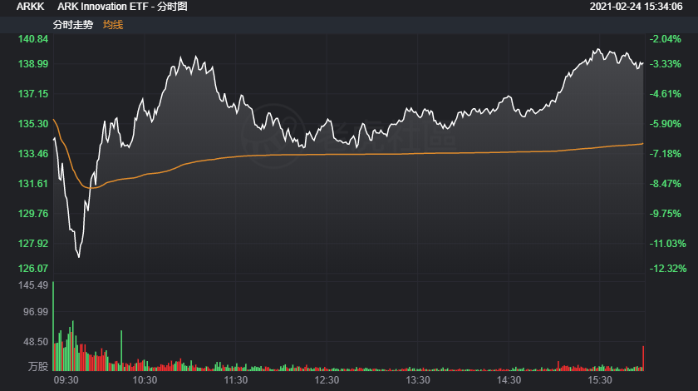
Task: Click percentage label -2.04%
Action: 665,39
